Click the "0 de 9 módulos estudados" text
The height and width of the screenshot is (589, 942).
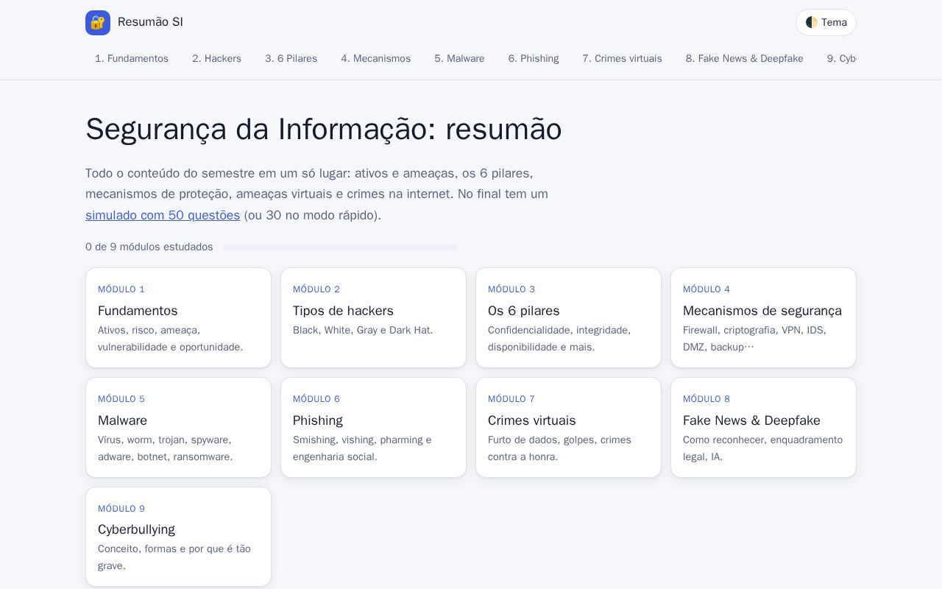[x=149, y=247]
